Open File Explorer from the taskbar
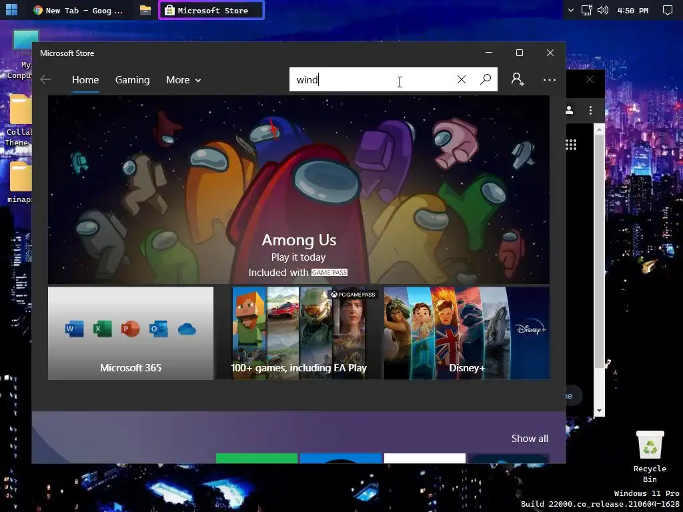The height and width of the screenshot is (512, 683). pos(145,10)
